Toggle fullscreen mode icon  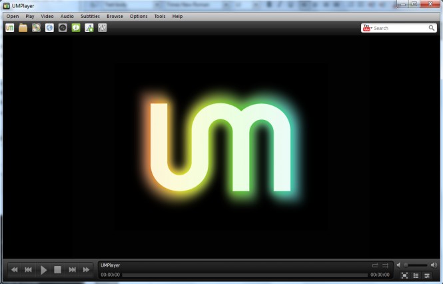coord(404,275)
